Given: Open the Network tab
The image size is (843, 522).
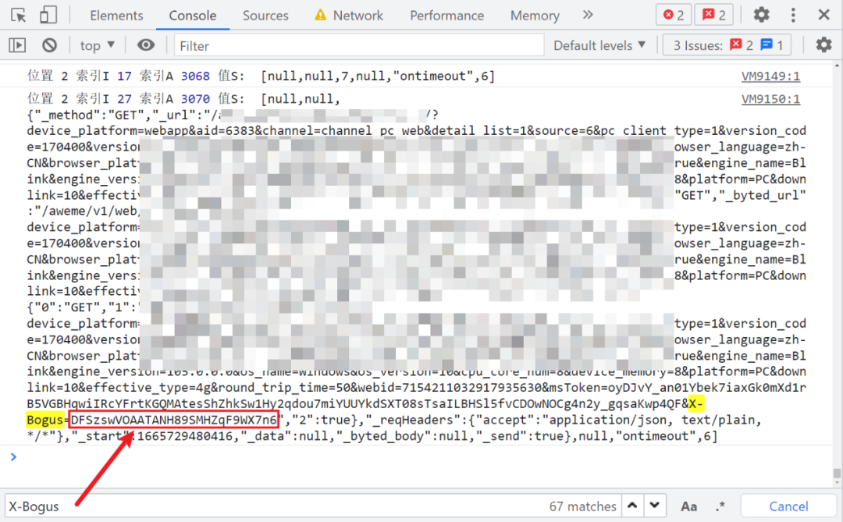Looking at the screenshot, I should pyautogui.click(x=350, y=16).
